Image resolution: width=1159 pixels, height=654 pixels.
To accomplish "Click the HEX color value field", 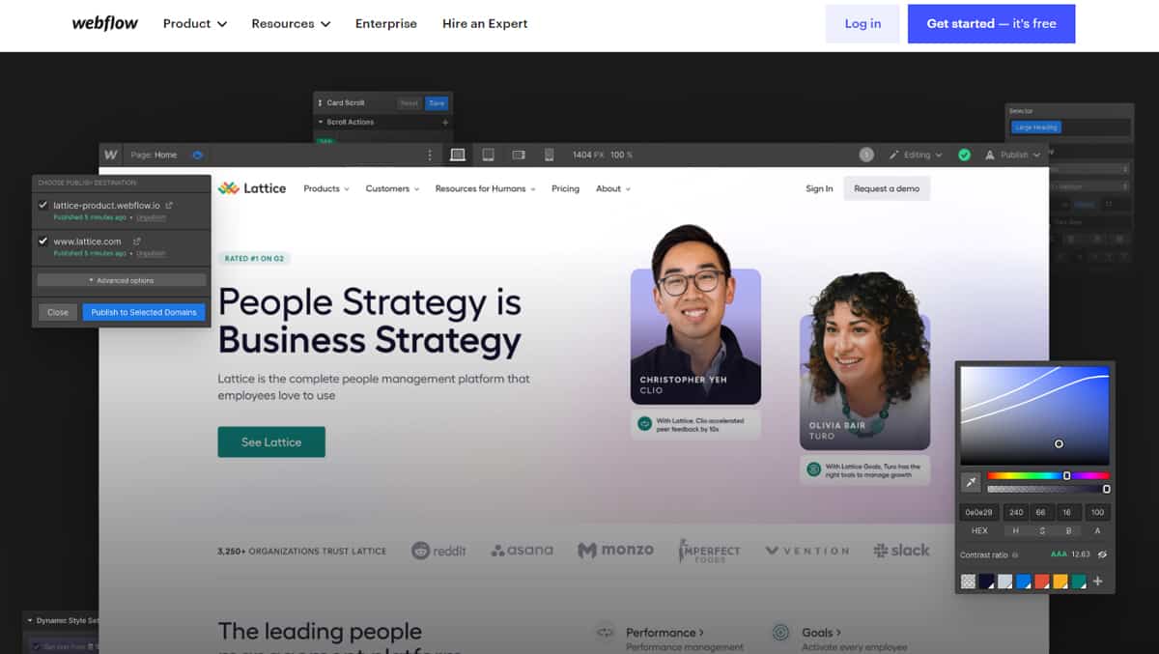I will tap(978, 512).
